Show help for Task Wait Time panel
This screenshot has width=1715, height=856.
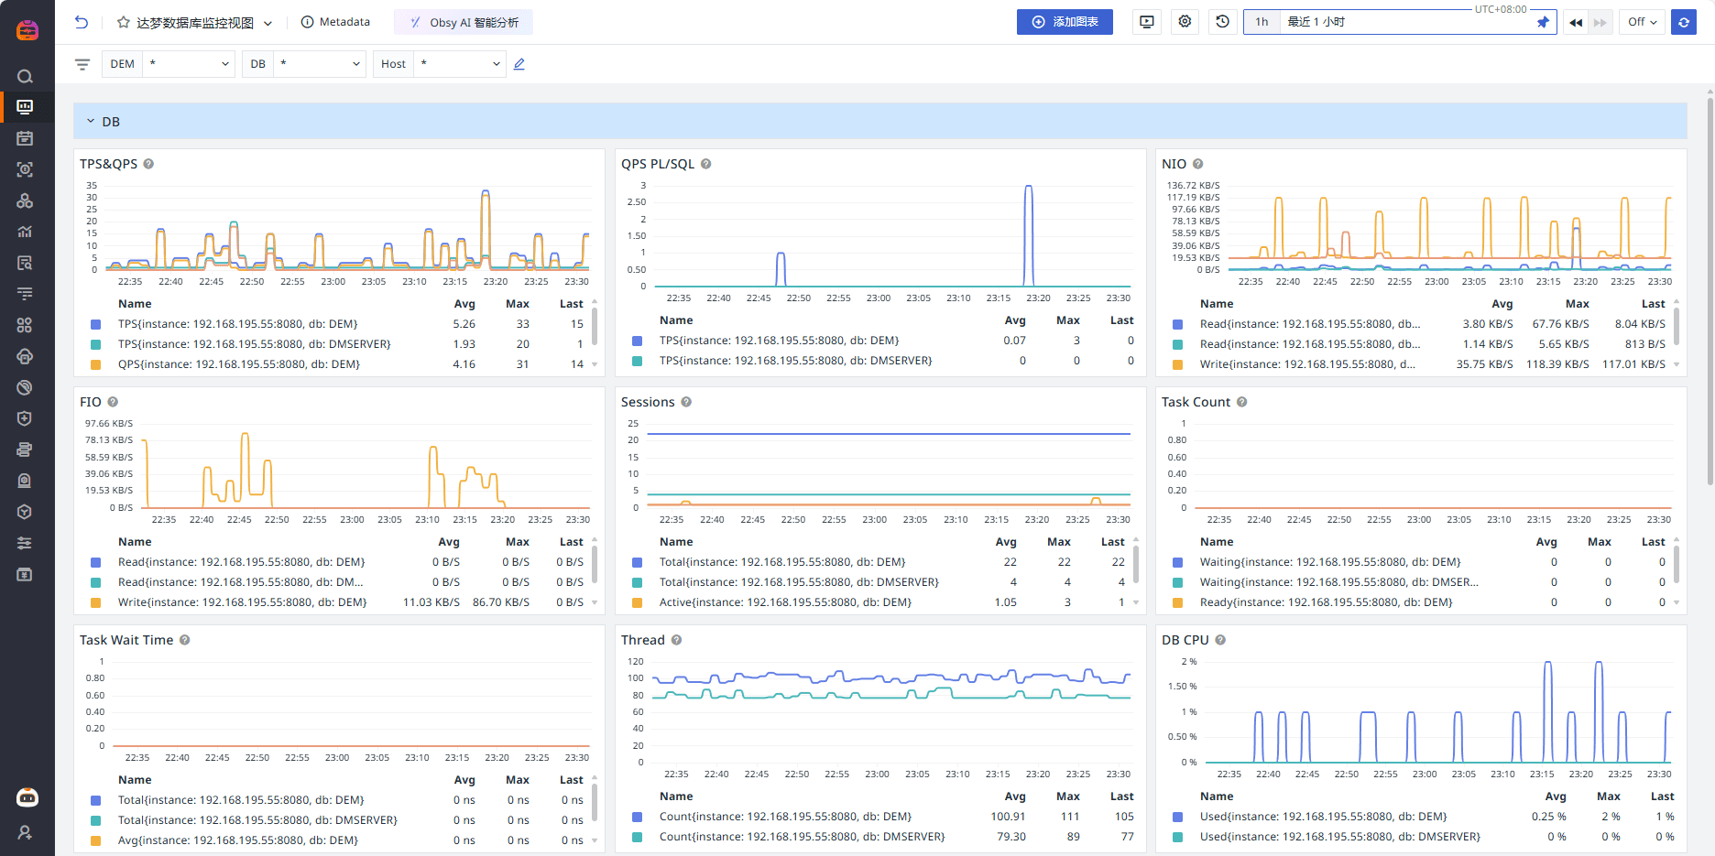pyautogui.click(x=184, y=640)
